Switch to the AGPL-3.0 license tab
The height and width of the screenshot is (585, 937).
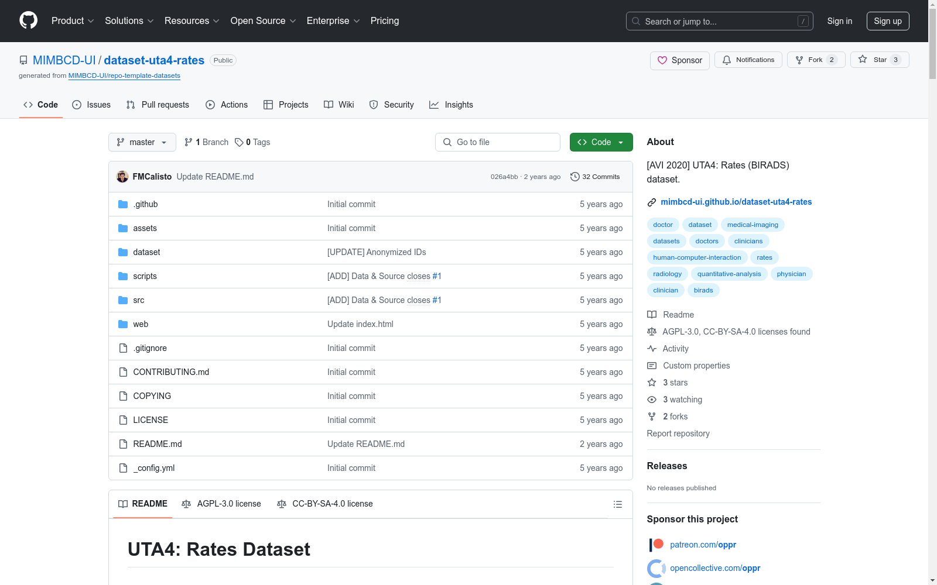tap(221, 504)
